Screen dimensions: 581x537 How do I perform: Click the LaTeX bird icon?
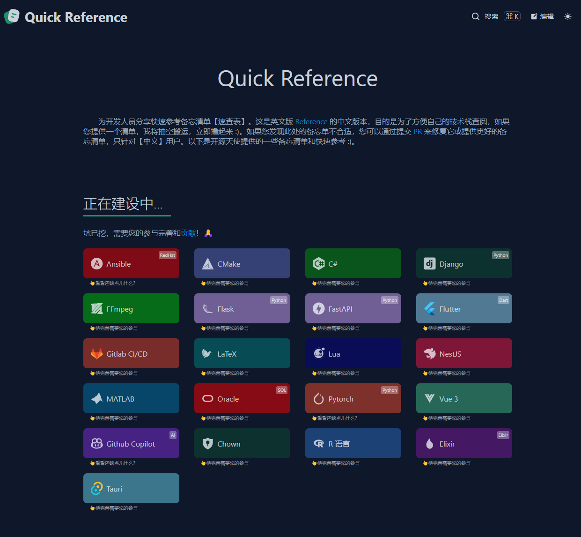coord(207,353)
